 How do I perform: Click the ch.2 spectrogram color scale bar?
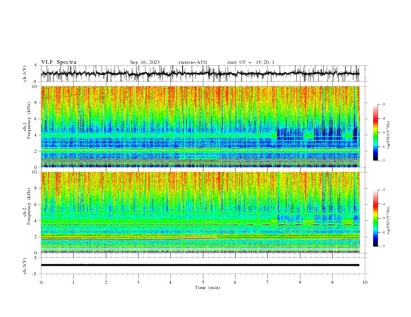[375, 218]
